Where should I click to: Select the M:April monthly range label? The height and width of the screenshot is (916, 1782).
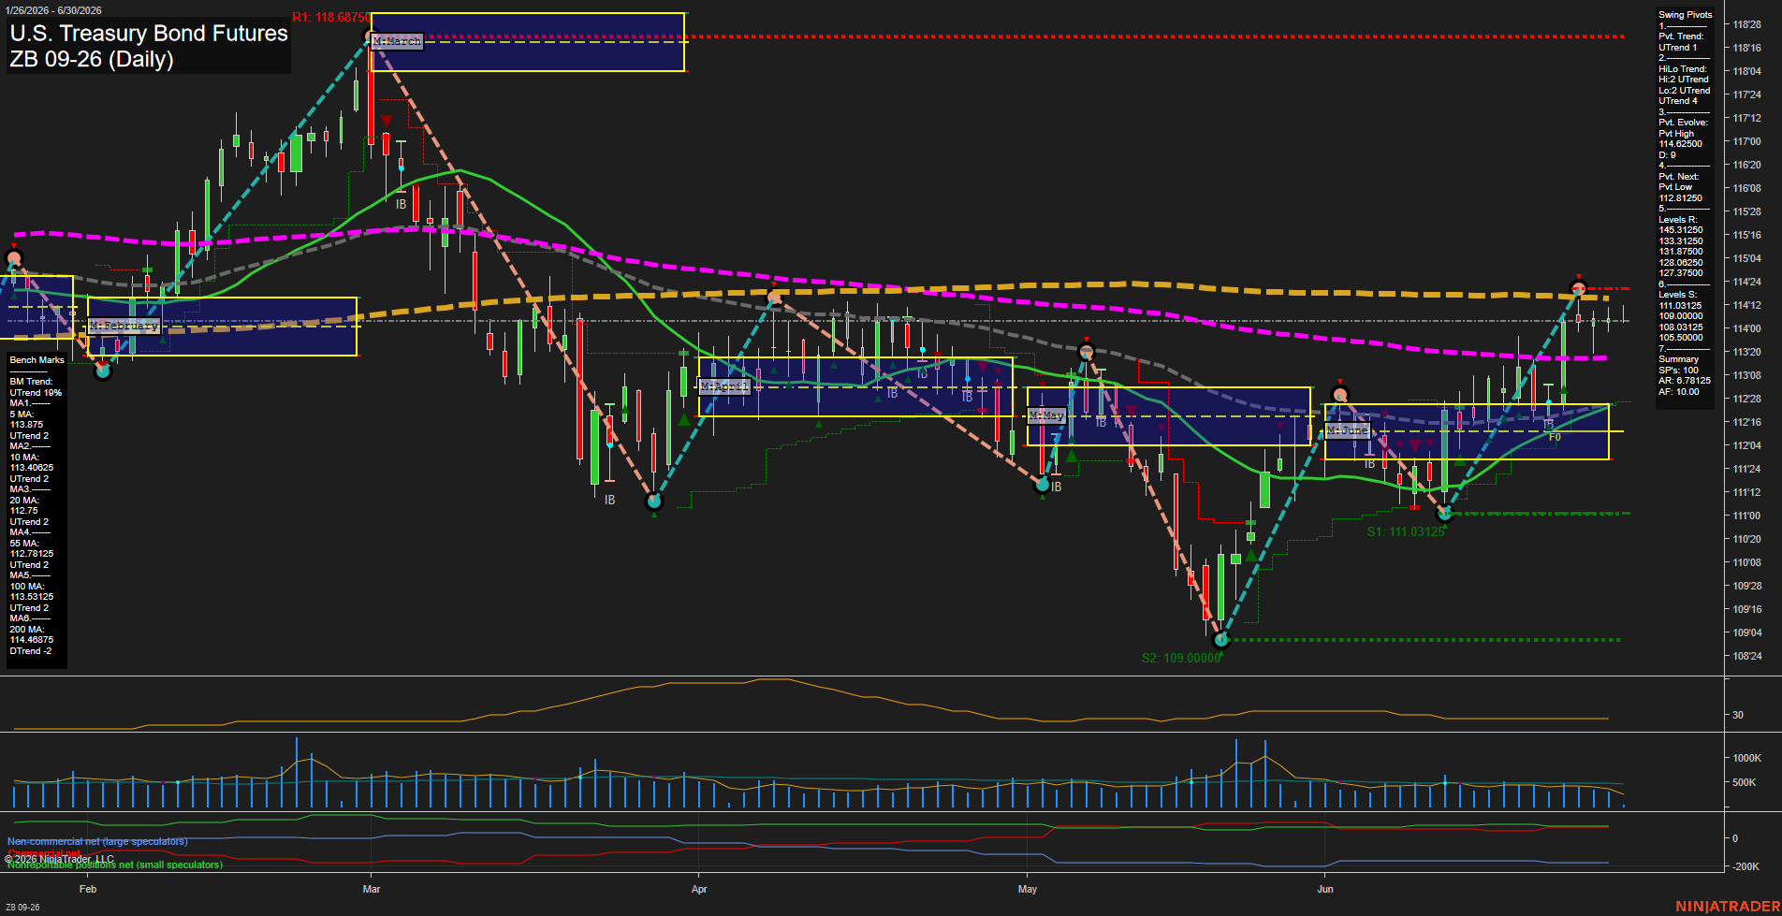coord(724,386)
